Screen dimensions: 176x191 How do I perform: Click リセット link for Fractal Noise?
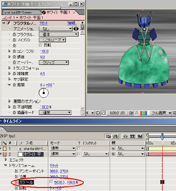tap(44, 23)
